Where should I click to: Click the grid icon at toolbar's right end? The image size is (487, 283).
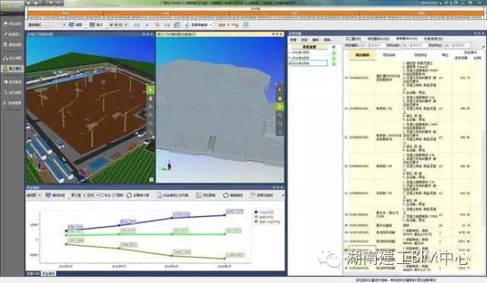pyautogui.click(x=246, y=24)
